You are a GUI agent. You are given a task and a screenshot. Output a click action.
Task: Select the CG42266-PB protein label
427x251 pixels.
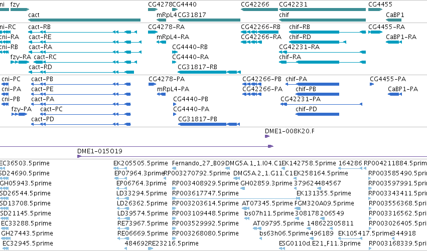(262, 79)
